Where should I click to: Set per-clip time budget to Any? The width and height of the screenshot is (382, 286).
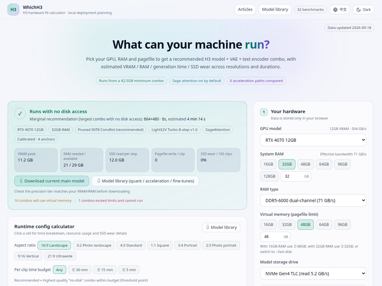(60, 269)
